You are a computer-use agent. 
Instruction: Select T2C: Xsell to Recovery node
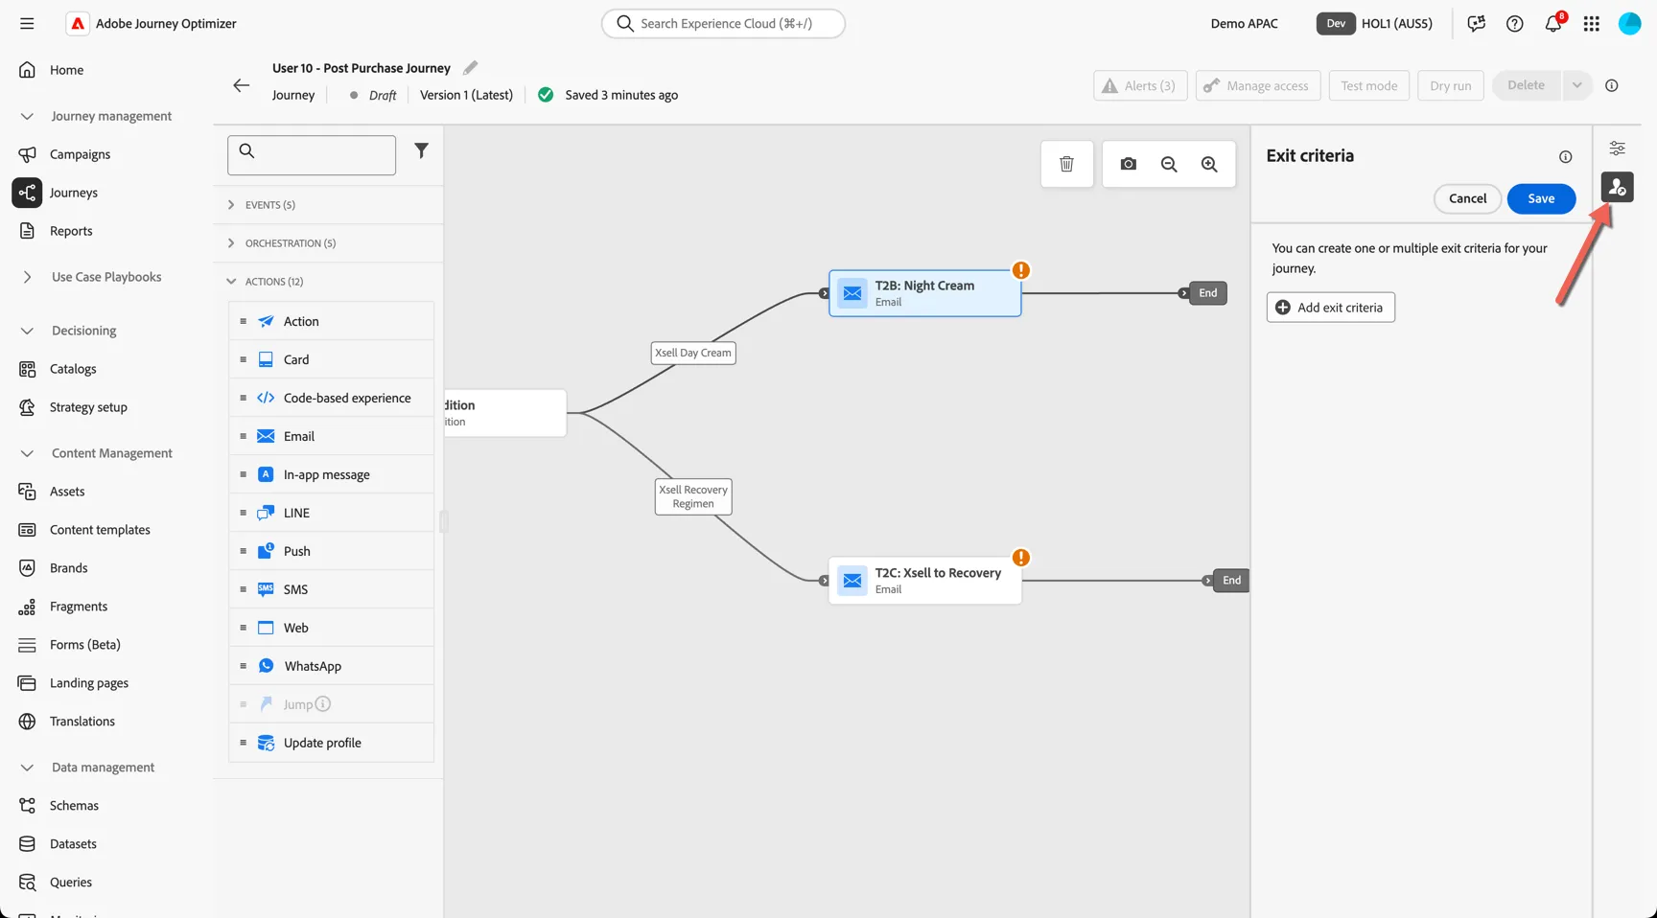[x=924, y=581]
